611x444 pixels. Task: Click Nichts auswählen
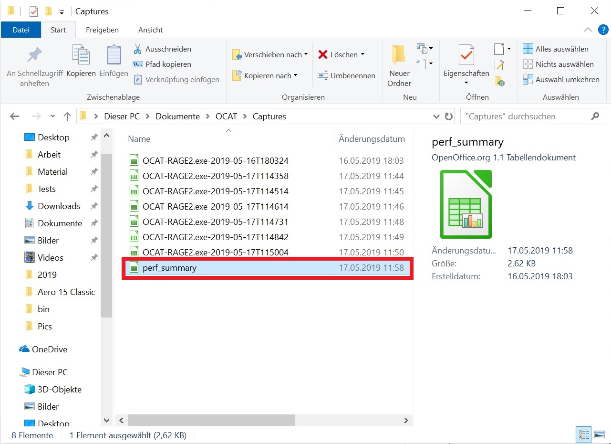point(558,64)
